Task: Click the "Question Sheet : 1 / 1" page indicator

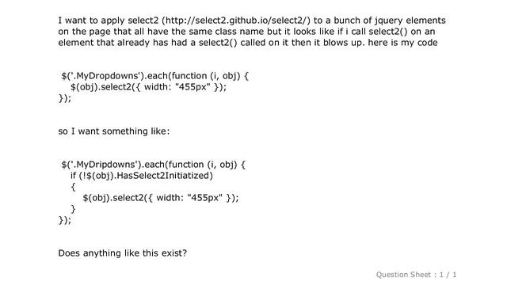Action: tap(416, 275)
